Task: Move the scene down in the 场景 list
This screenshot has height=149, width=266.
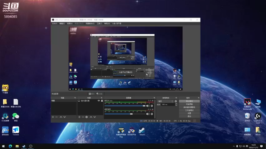Action: pos(65,117)
